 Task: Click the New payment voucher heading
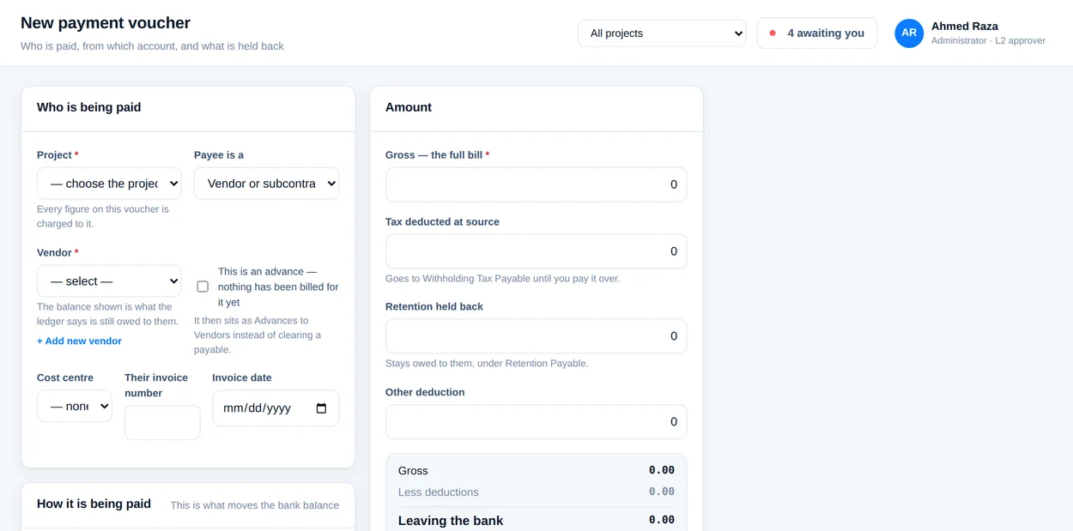coord(106,23)
